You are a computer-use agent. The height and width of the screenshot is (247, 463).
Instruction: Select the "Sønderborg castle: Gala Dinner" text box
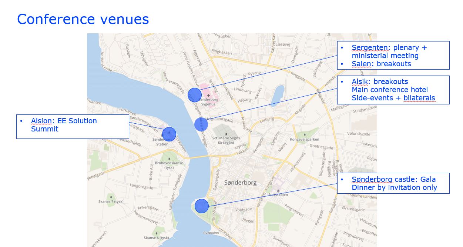(393, 183)
